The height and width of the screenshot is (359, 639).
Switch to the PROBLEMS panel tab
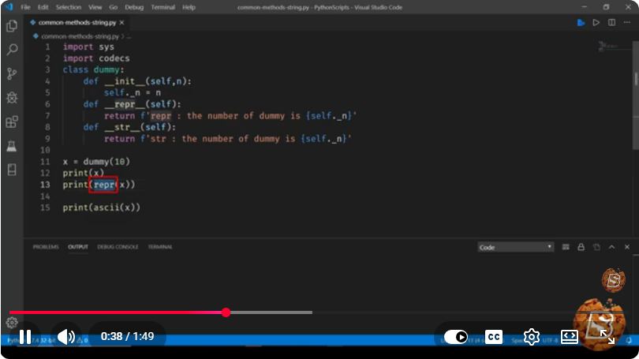pyautogui.click(x=46, y=247)
